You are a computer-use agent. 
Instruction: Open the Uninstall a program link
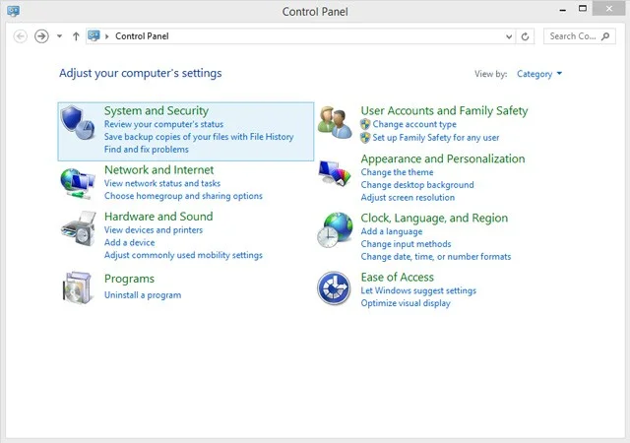point(143,295)
